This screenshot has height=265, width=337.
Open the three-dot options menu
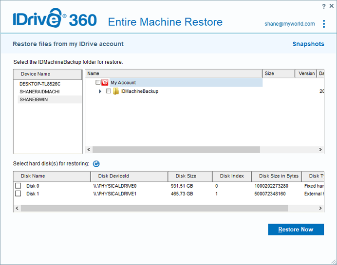(324, 24)
